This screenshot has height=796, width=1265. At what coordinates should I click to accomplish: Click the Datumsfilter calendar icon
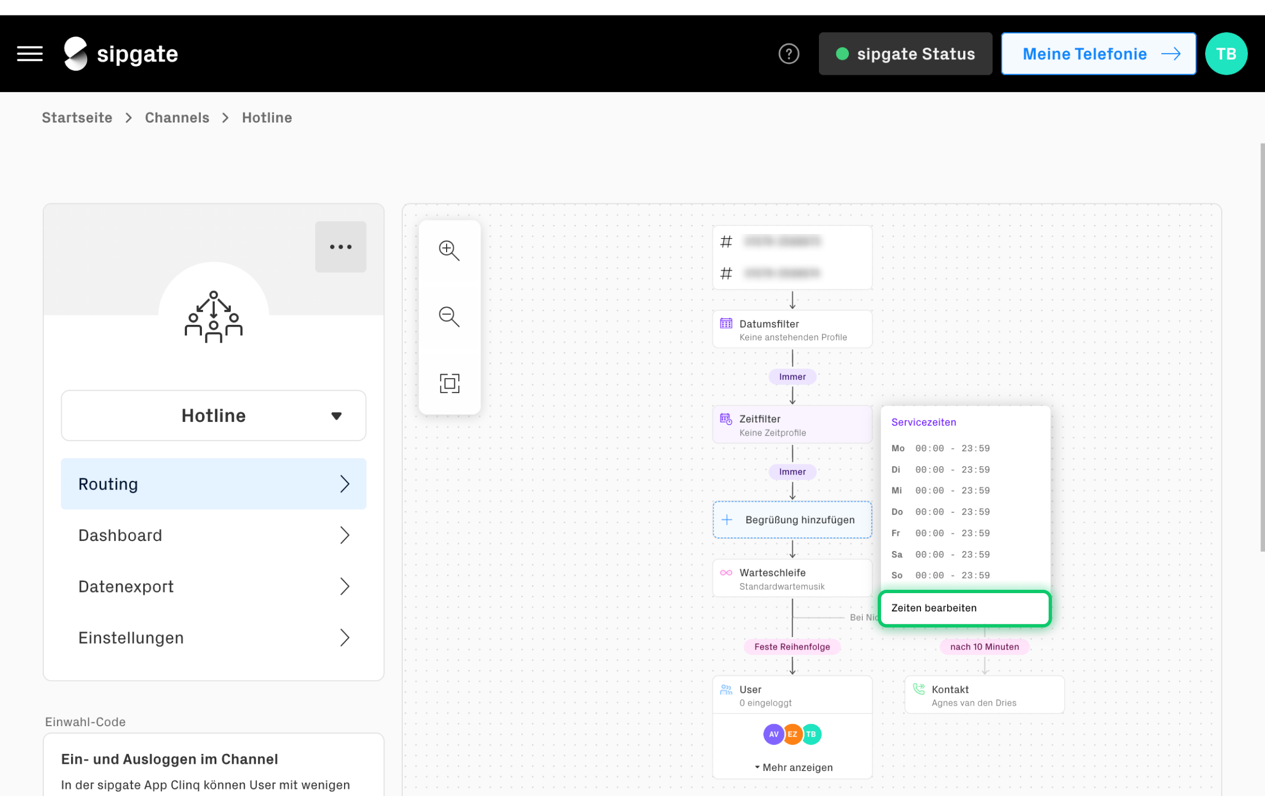coord(726,323)
